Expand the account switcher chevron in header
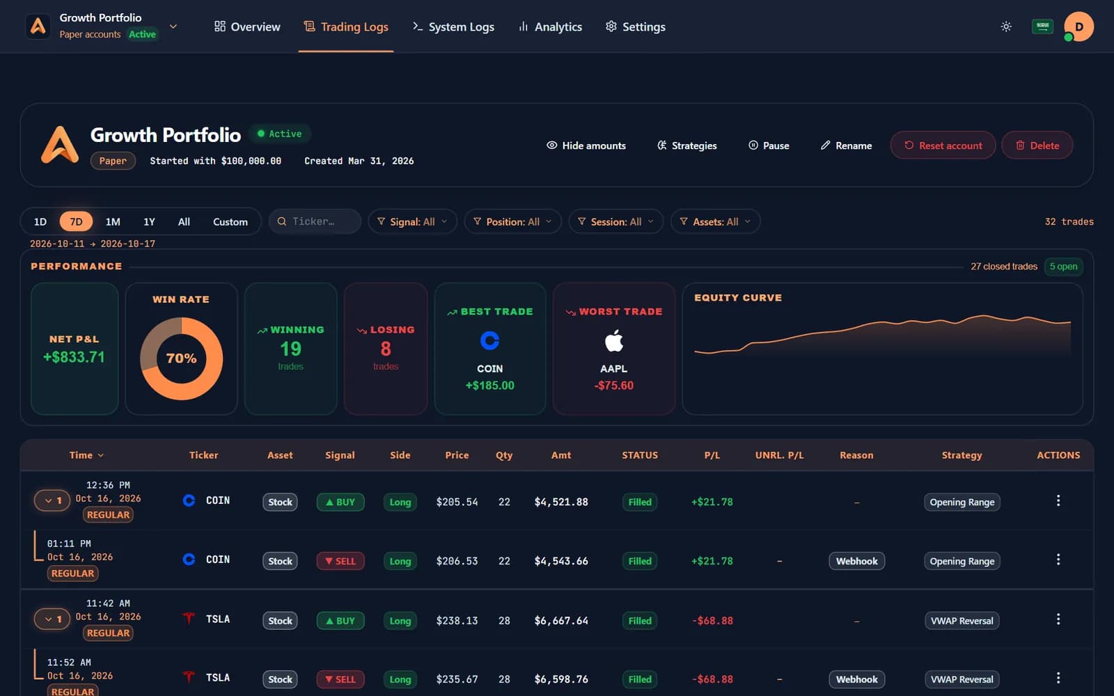This screenshot has width=1114, height=696. [x=173, y=26]
